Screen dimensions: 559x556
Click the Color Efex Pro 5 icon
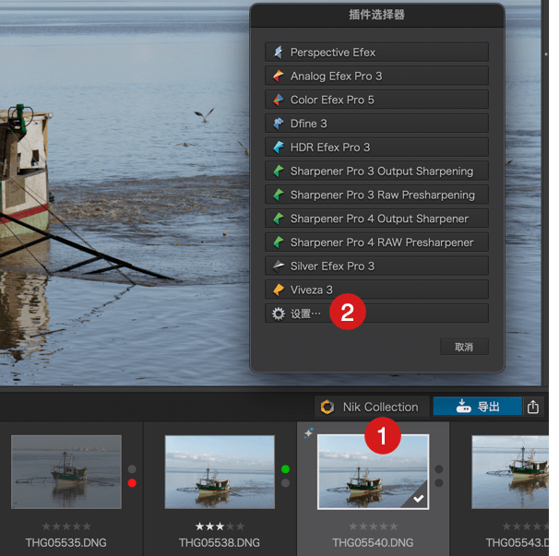point(278,100)
